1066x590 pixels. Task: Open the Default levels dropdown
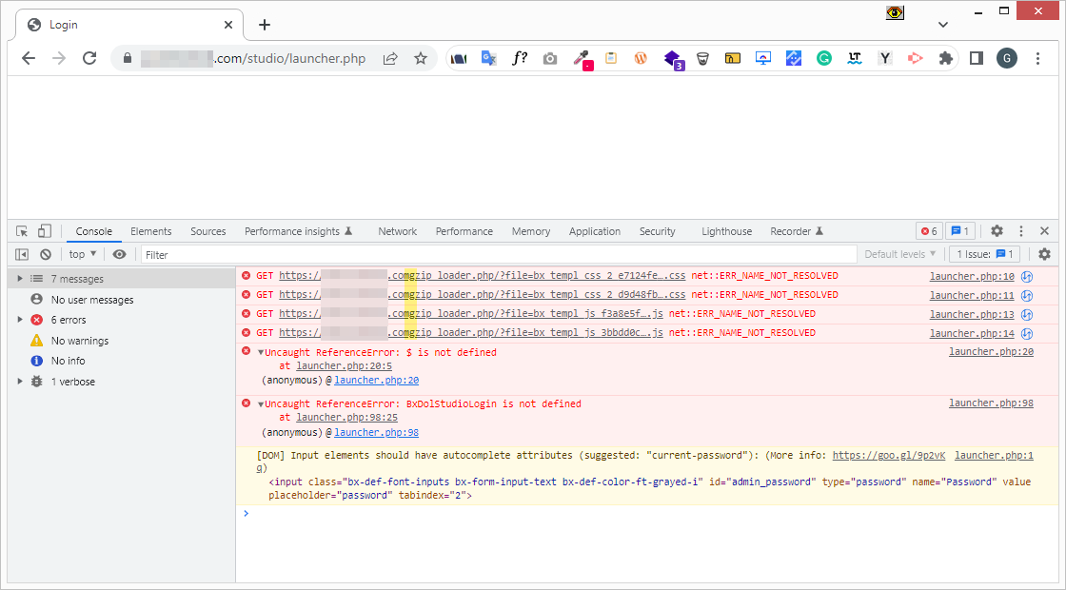[899, 254]
